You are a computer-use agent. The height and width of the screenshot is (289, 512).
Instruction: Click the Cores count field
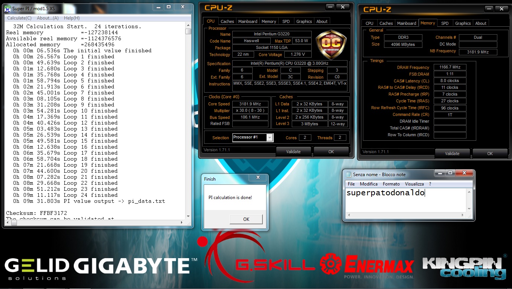(305, 138)
